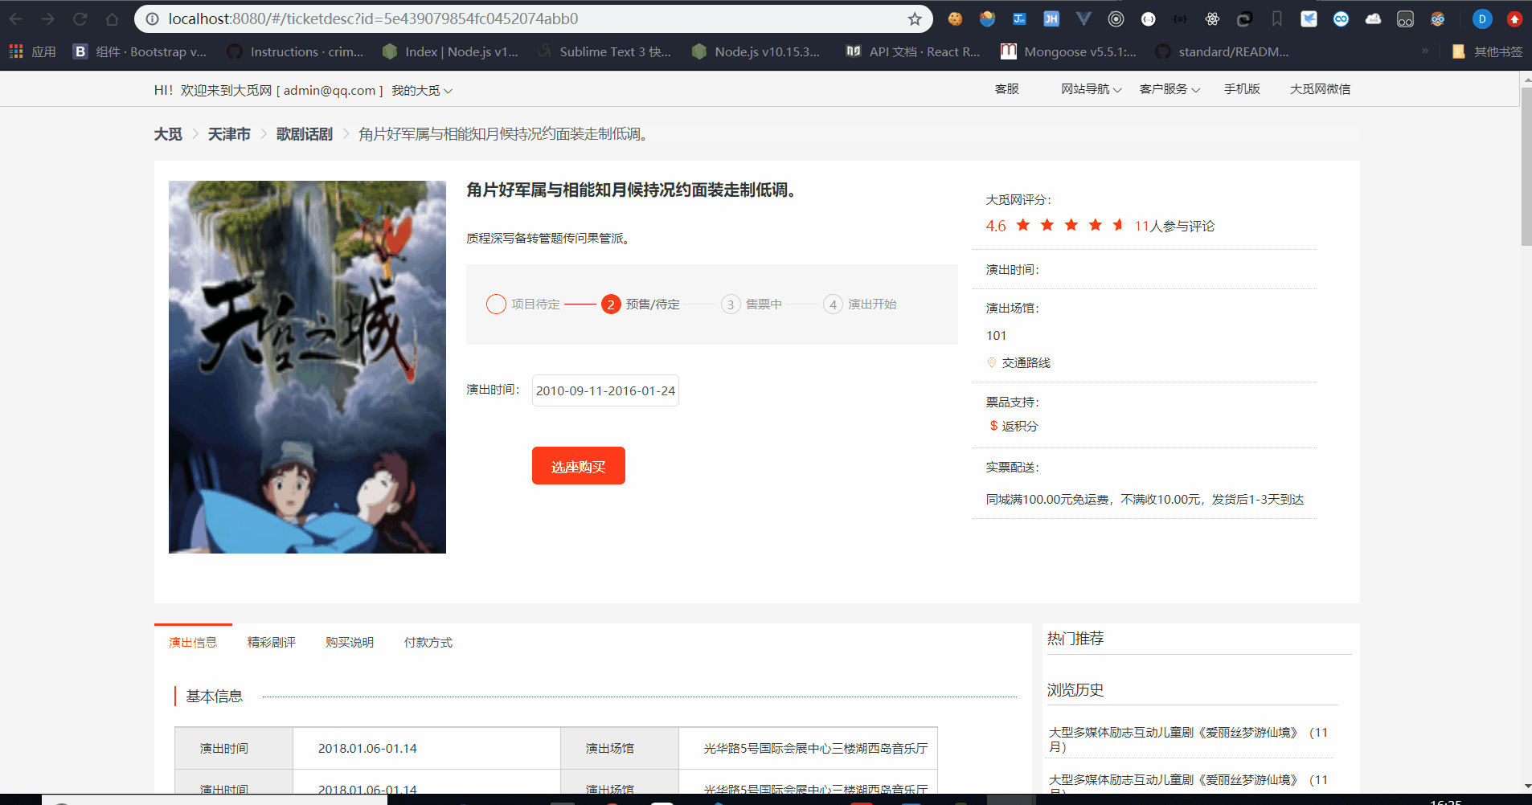Click the 选座购买 button
Screen dimensions: 1532x805
(579, 466)
